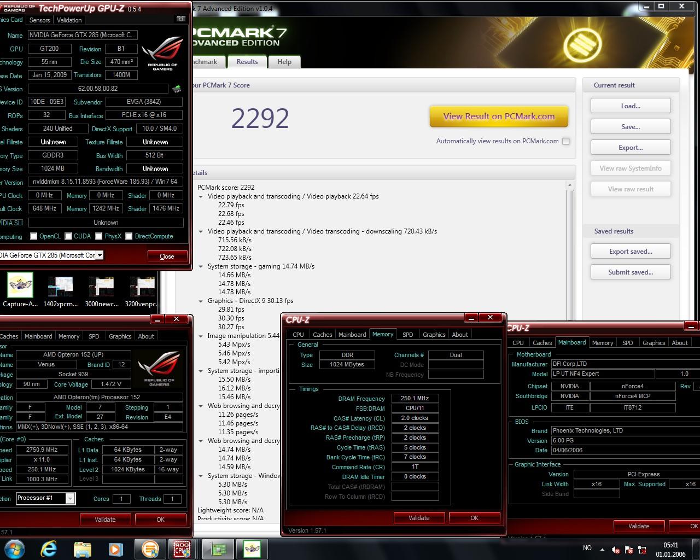Click NO language indicator in taskbar
The width and height of the screenshot is (700, 560).
pos(587,548)
